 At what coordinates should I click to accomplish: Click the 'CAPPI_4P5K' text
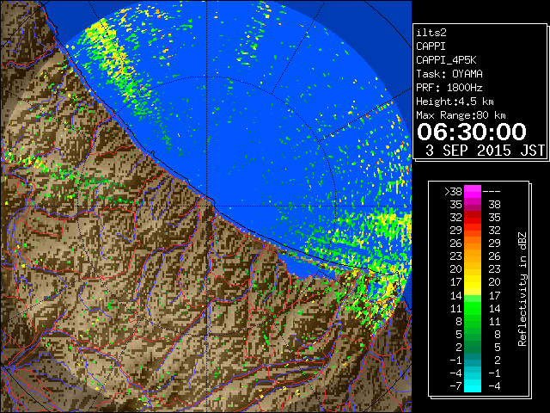coord(446,60)
